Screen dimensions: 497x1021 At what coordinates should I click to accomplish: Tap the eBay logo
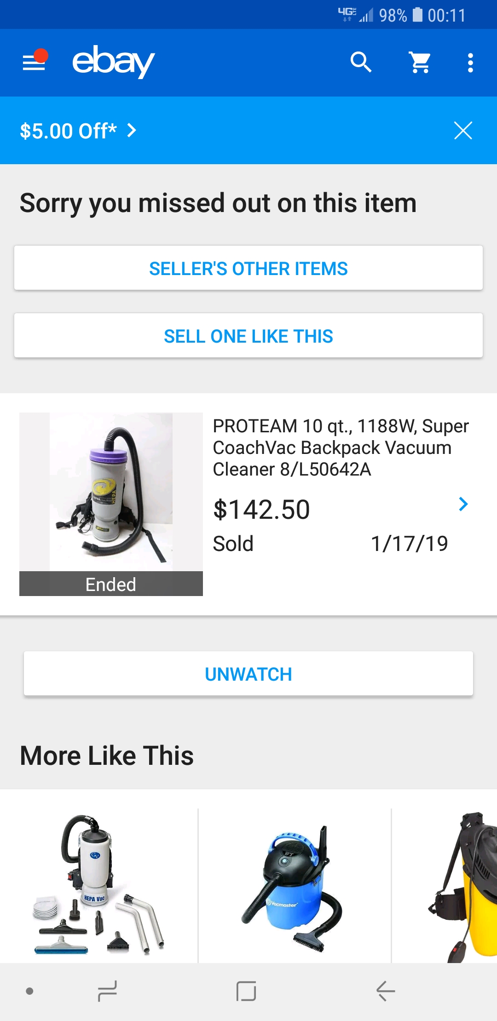pos(113,62)
